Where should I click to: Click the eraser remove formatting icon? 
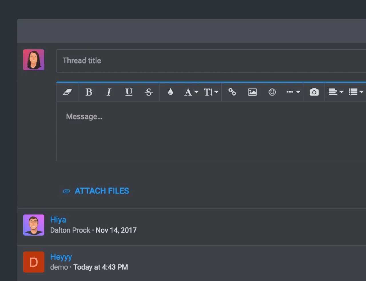click(67, 92)
